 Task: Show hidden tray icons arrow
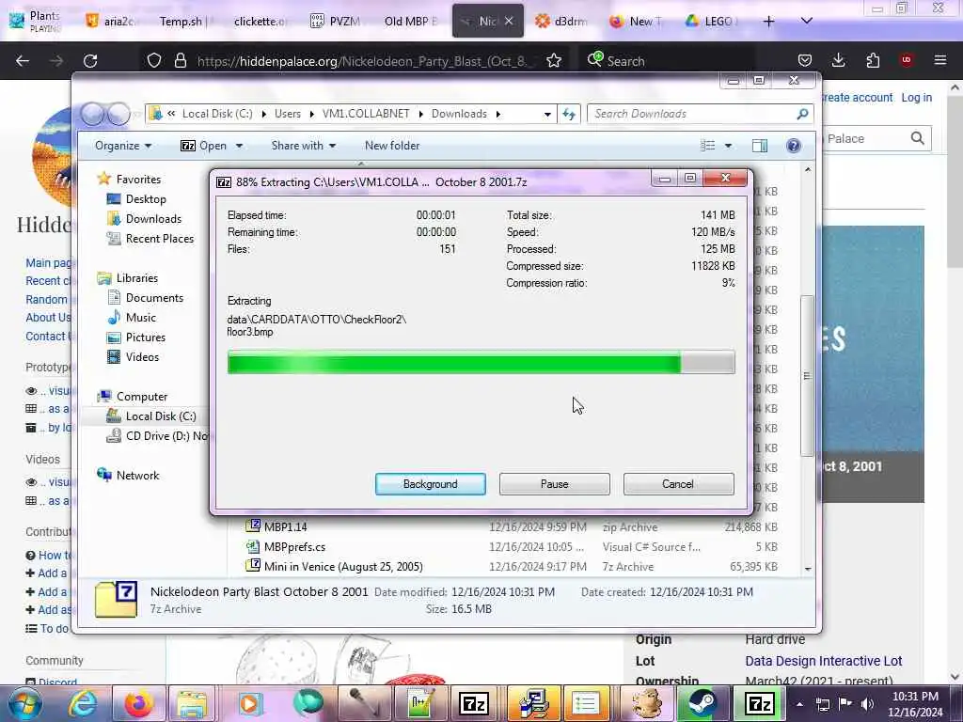(x=799, y=703)
